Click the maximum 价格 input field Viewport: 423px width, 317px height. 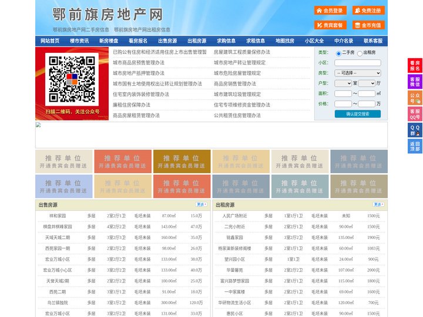367,104
